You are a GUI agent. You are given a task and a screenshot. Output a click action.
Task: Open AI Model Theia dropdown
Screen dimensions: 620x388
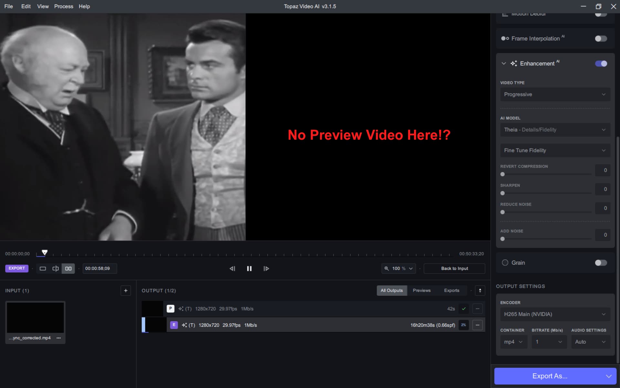coord(555,130)
